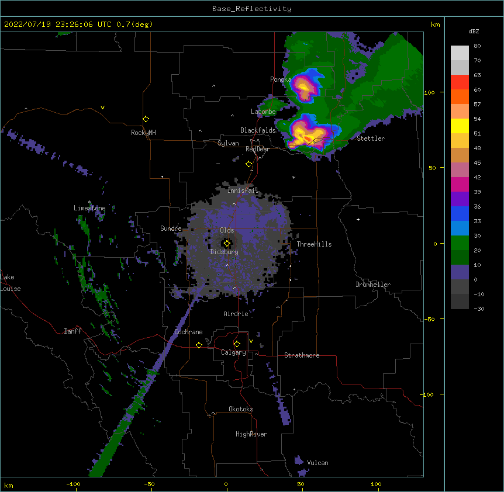Click the 20 dBZ green legend swatch

pos(460,257)
